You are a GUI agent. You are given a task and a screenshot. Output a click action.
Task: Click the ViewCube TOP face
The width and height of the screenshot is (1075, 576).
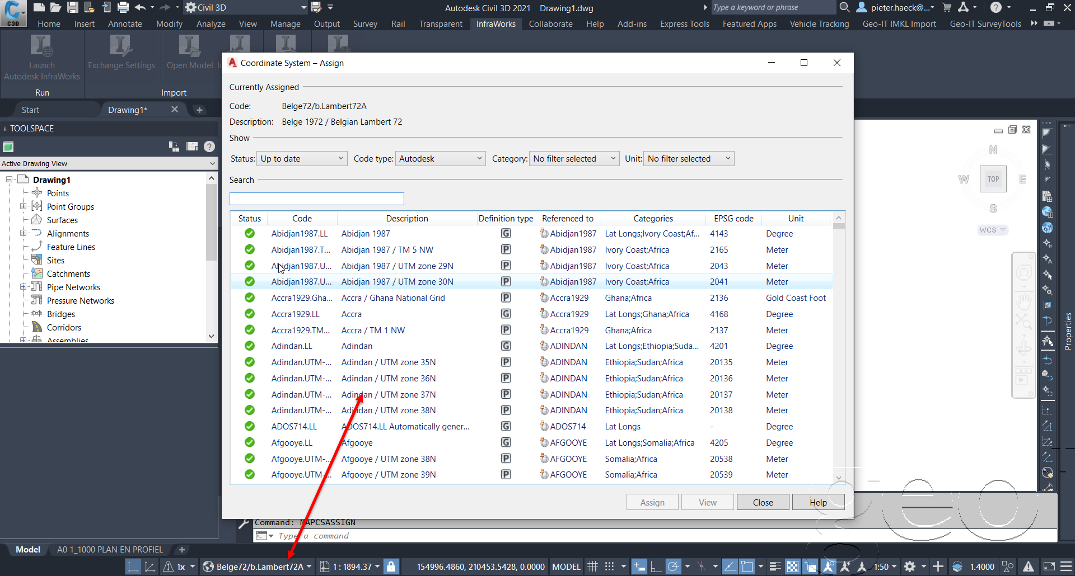click(x=993, y=179)
